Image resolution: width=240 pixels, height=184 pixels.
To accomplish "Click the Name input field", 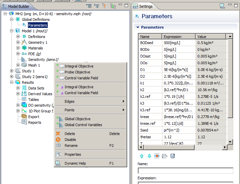I will [185, 171].
